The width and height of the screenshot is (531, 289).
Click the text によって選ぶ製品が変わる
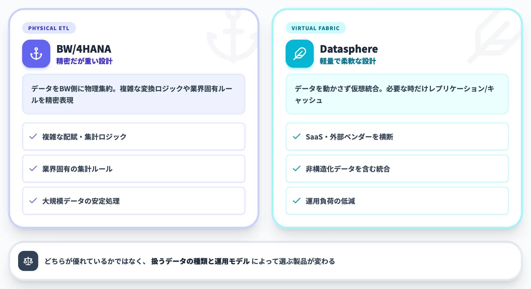293,261
